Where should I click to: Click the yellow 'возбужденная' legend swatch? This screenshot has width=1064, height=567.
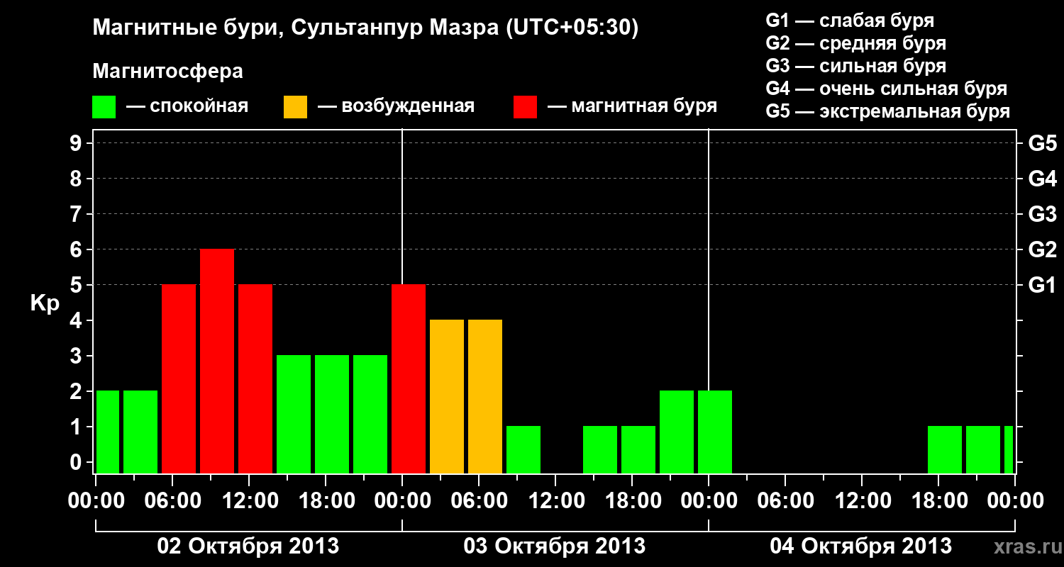coord(295,107)
